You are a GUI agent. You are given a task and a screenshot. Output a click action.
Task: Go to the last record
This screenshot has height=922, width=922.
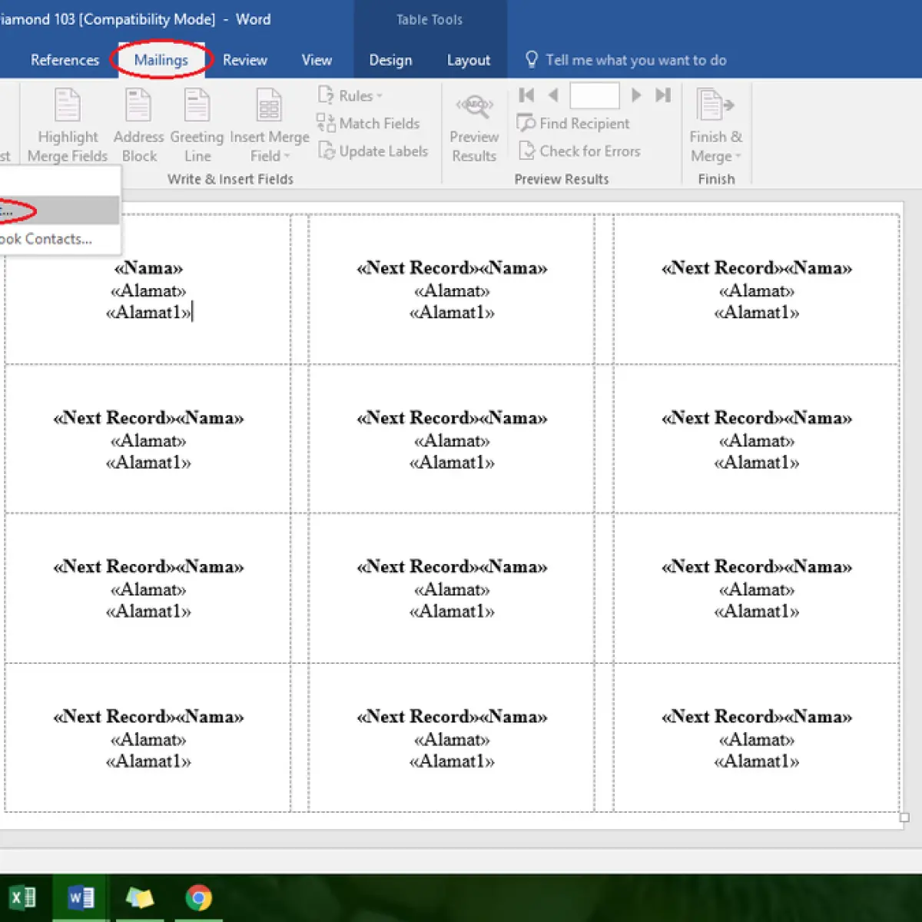point(663,95)
